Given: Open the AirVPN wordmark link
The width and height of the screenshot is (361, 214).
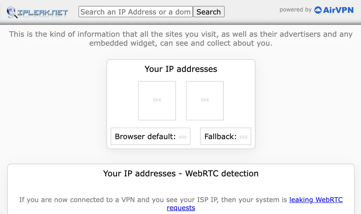Looking at the screenshot, I should coord(338,10).
